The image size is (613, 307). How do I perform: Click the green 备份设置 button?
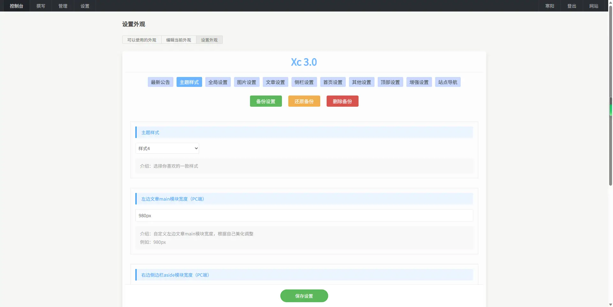point(266,101)
